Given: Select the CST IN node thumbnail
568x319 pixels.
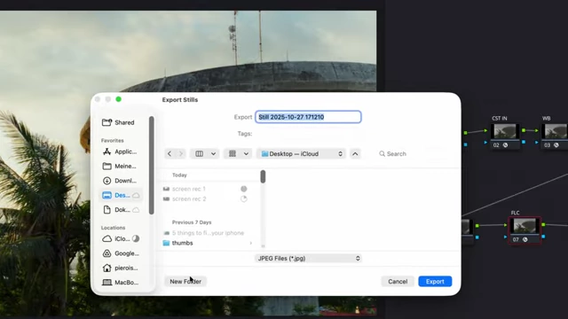Looking at the screenshot, I should [x=504, y=131].
